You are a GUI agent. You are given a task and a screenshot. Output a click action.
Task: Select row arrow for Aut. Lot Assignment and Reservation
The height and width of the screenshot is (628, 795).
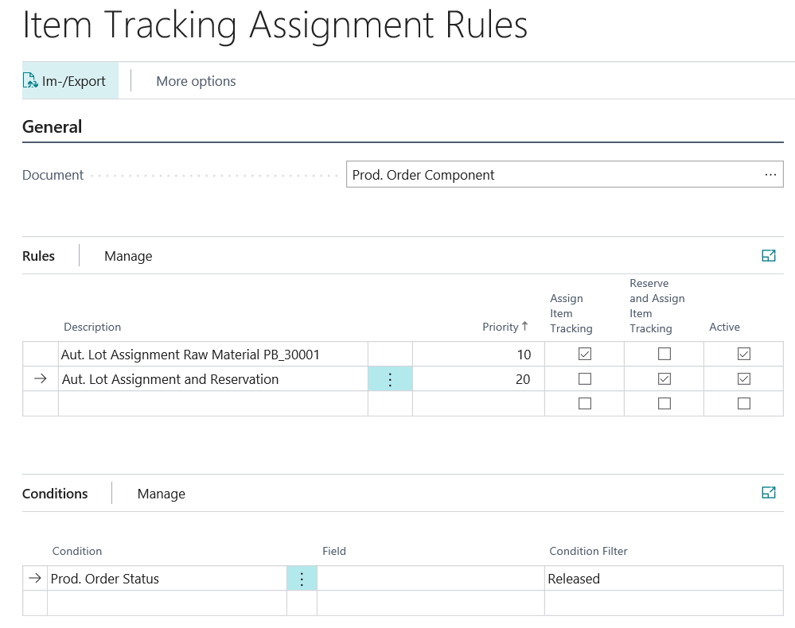(x=40, y=379)
